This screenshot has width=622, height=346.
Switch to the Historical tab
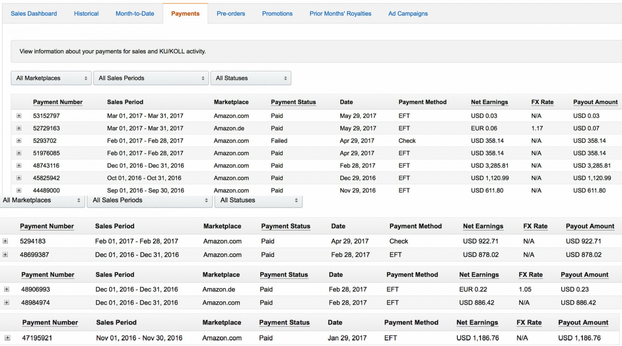[x=86, y=14]
